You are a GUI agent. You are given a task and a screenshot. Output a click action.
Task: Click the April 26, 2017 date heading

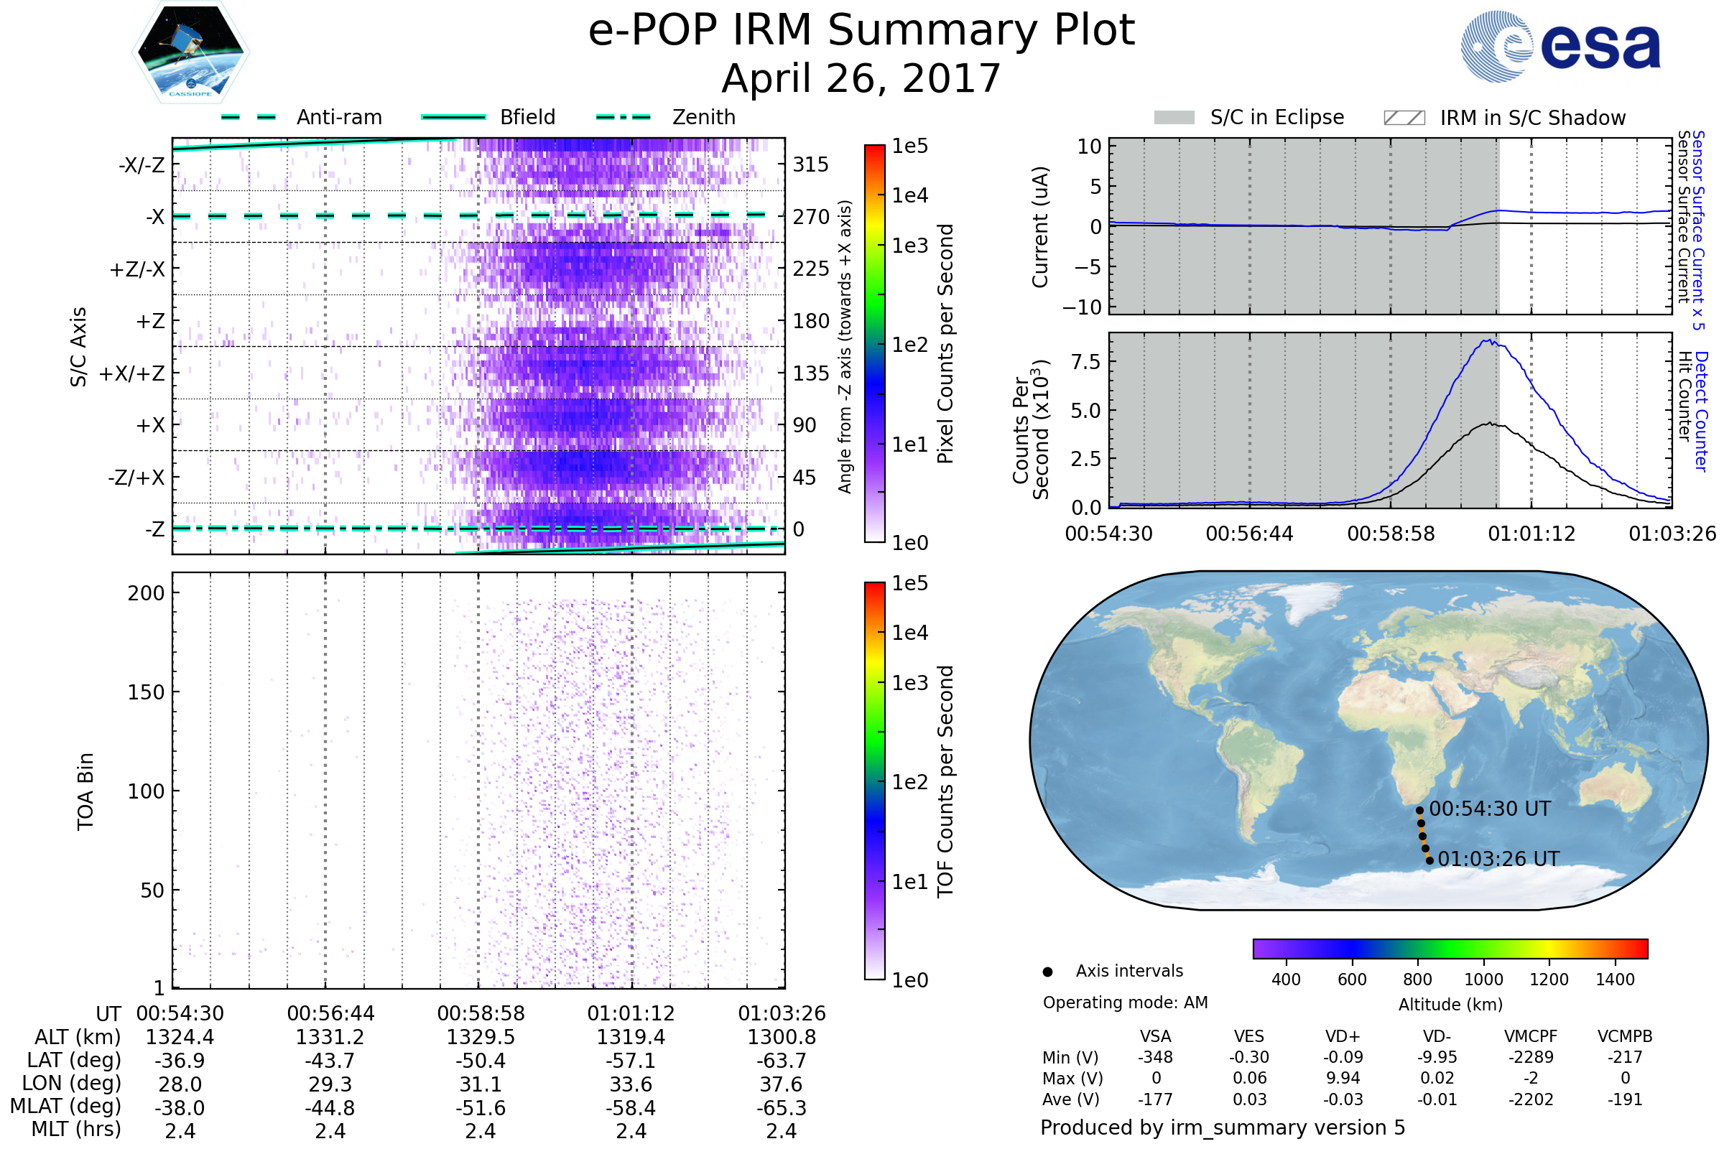(861, 79)
